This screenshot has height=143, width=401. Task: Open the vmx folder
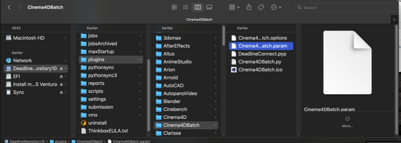pos(111,115)
